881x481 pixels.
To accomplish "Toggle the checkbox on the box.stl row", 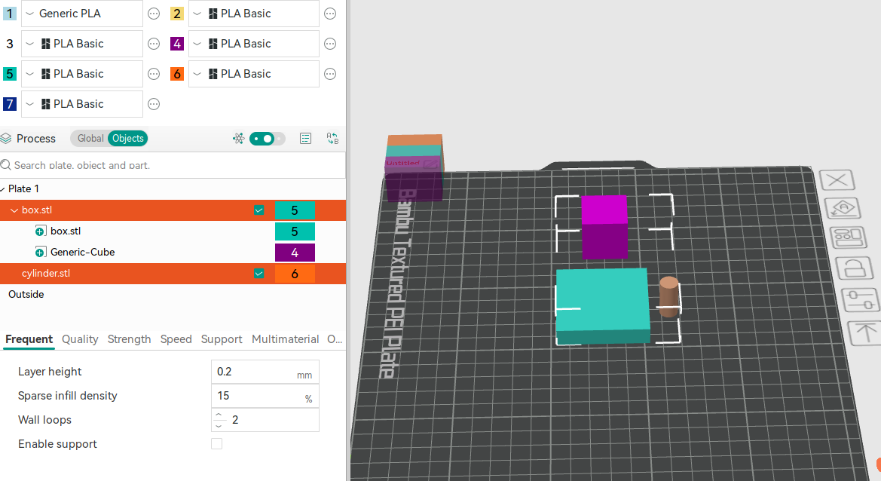I will pos(259,210).
